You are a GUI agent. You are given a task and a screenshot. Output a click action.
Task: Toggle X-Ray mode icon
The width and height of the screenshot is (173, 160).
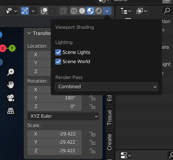click(x=63, y=11)
